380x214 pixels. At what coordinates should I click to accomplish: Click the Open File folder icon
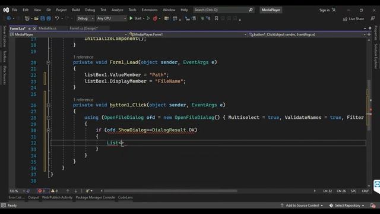pos(36,18)
